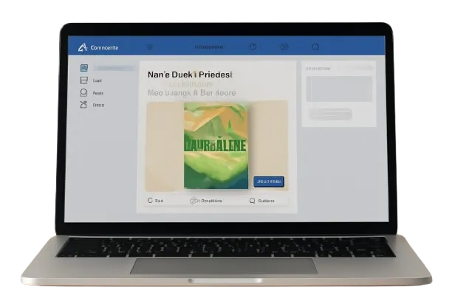This screenshot has width=452, height=301.
Task: Click the blurred center title in header
Action: (209, 47)
